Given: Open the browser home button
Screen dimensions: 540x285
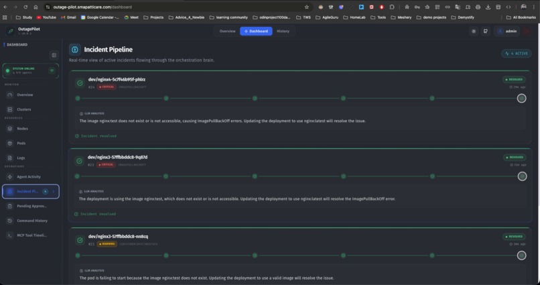Looking at the screenshot, I should [x=36, y=7].
